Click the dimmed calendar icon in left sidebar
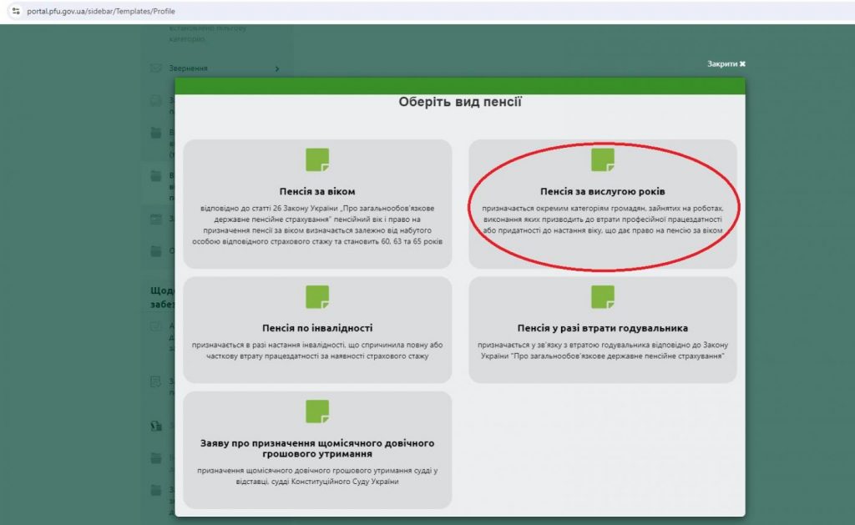 (x=155, y=219)
